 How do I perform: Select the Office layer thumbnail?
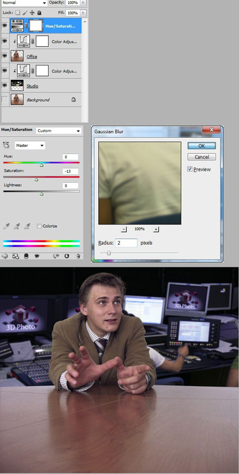coord(17,56)
